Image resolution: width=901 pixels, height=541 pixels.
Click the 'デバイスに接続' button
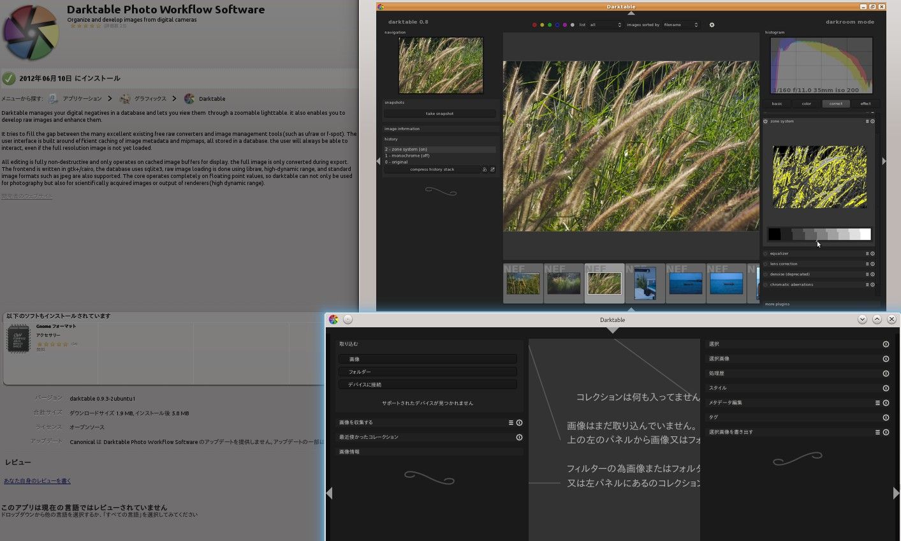(x=428, y=385)
